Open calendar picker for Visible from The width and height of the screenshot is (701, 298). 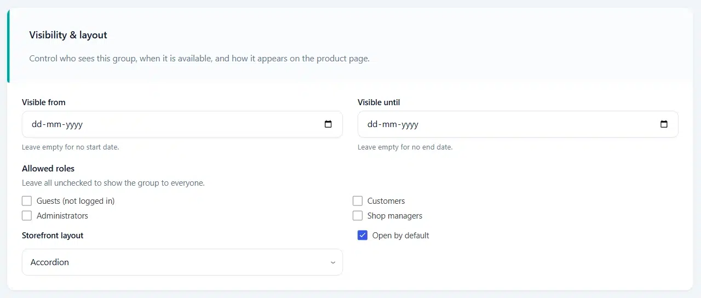point(328,124)
